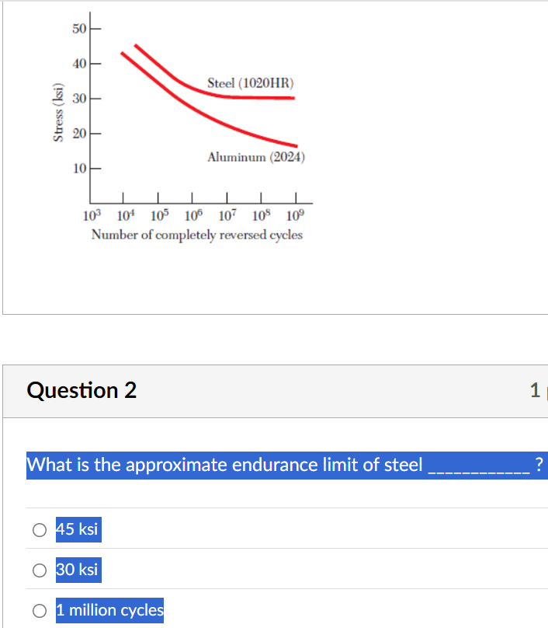The image size is (548, 628).
Task: Click the point value indicator showing 1
Action: (535, 391)
